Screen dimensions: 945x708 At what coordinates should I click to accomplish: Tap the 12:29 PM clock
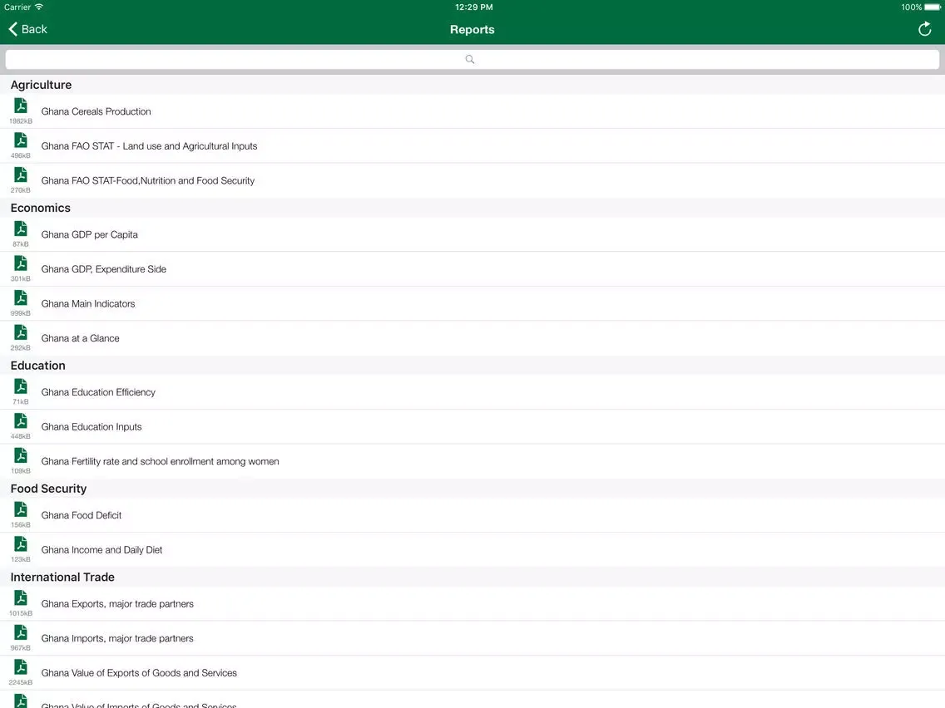tap(473, 7)
